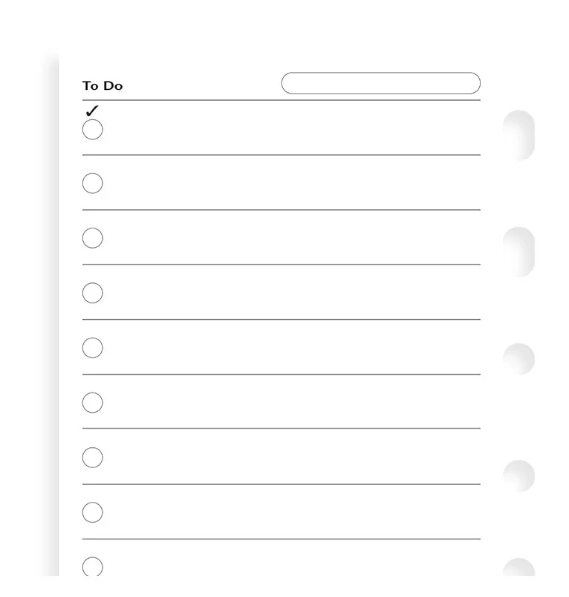Click the rounded field beside To Do
Screen dimensions: 569x597
[x=380, y=83]
